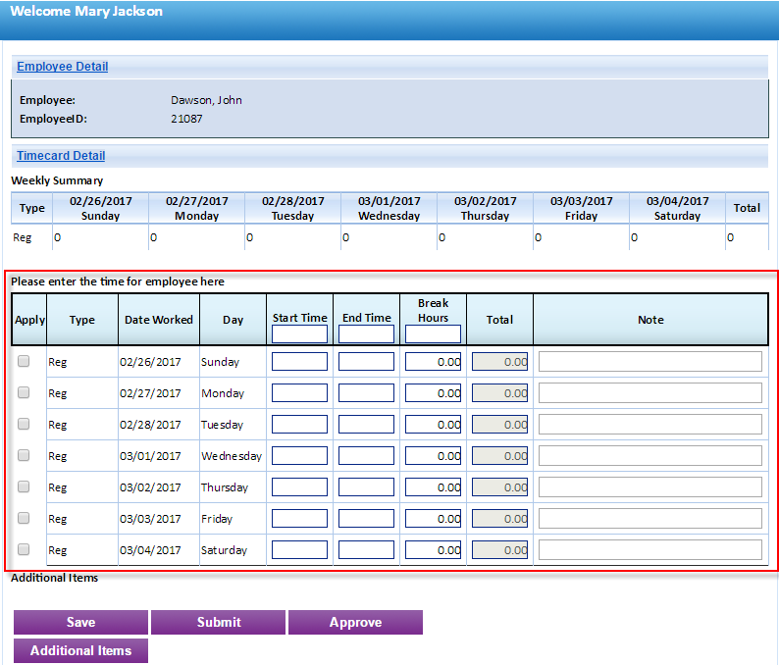The image size is (779, 665).
Task: Check the Apply box for Monday
Action: 24,392
